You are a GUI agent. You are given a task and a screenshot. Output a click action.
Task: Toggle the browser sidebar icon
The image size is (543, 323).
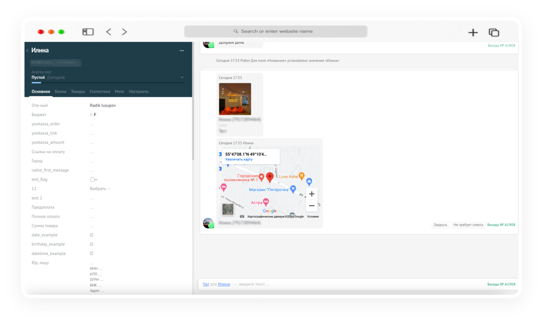88,32
